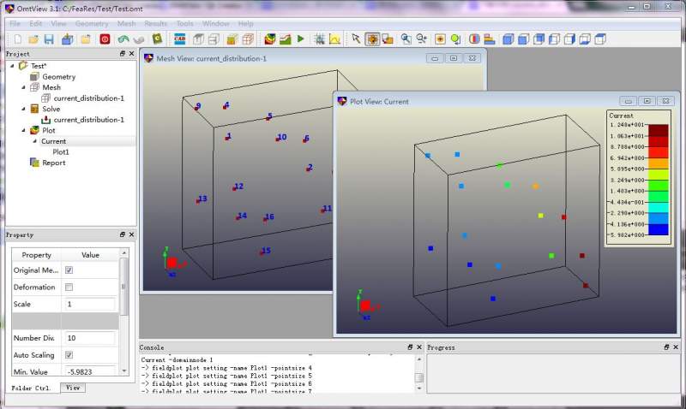Select the arrow pointer tool
The width and height of the screenshot is (686, 409).
pyautogui.click(x=356, y=39)
